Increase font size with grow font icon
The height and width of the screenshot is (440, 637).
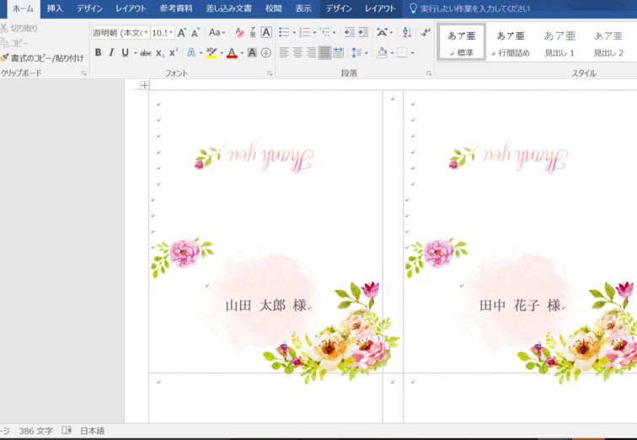182,33
